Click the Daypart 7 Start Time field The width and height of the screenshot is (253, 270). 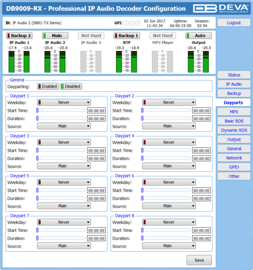[96, 230]
